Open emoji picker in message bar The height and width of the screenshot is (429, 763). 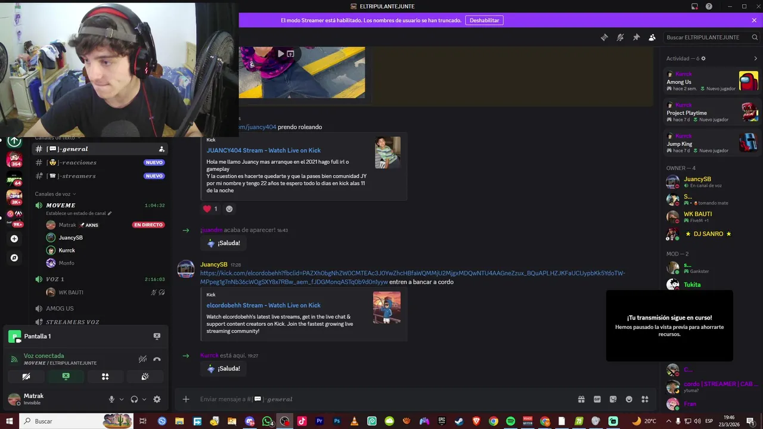629,399
